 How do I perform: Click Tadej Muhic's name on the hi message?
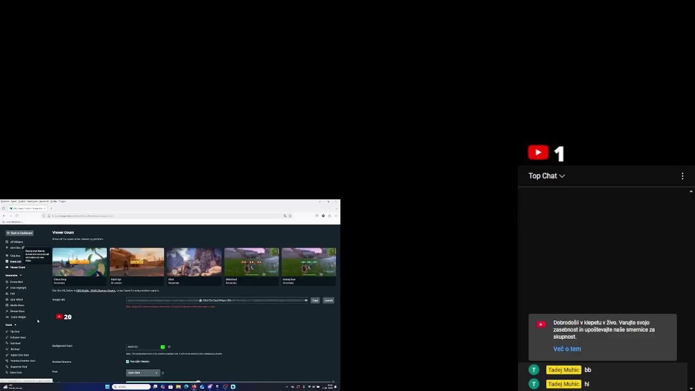(x=564, y=384)
